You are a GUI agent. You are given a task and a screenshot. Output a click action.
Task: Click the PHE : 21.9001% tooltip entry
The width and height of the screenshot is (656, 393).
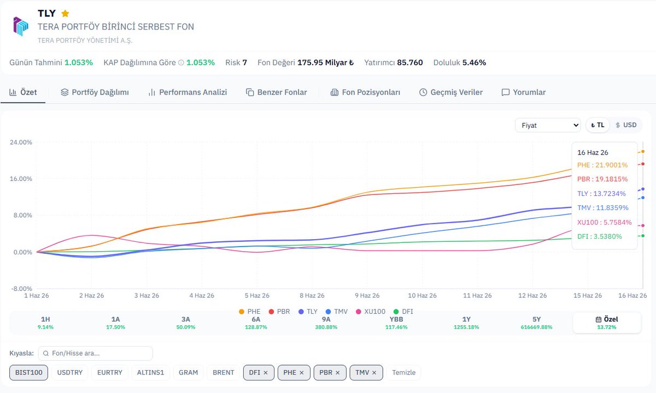602,165
